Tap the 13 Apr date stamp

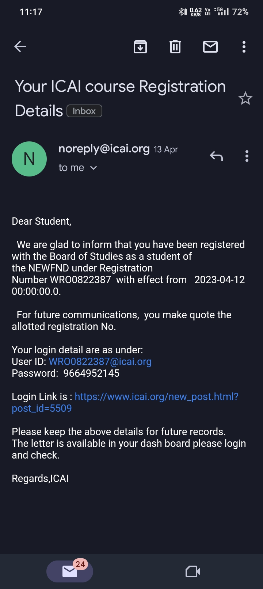pos(166,149)
